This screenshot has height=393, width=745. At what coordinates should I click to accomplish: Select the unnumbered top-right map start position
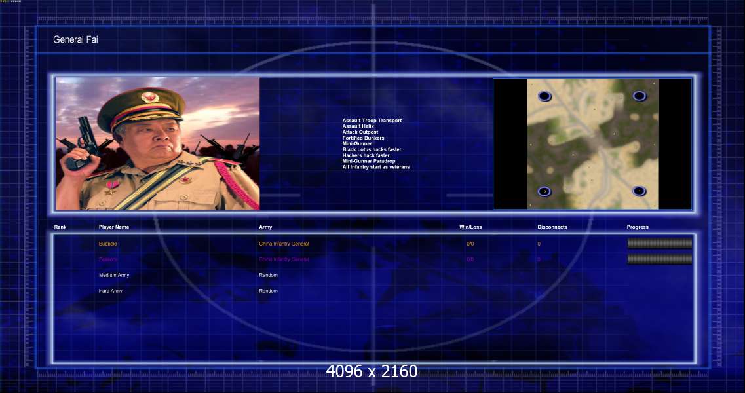640,96
